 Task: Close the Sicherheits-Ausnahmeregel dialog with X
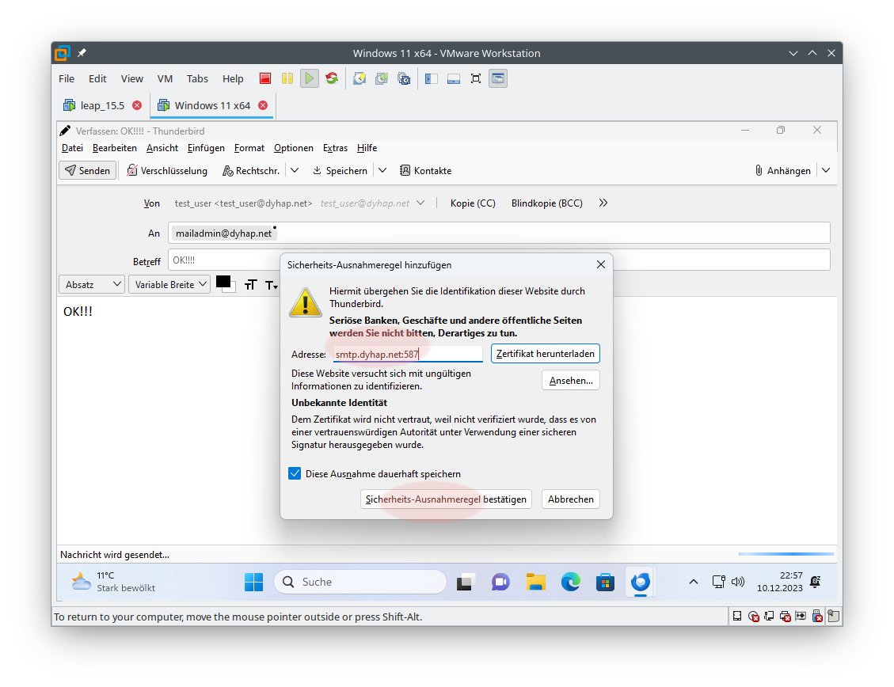click(600, 264)
